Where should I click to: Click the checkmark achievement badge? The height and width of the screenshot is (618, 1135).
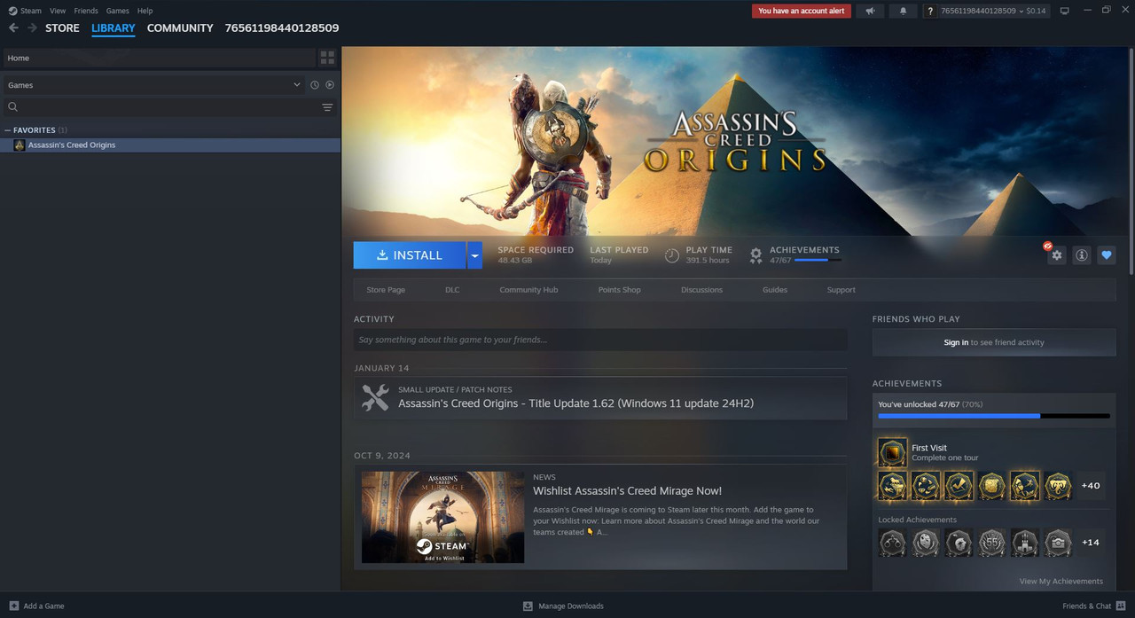959,485
